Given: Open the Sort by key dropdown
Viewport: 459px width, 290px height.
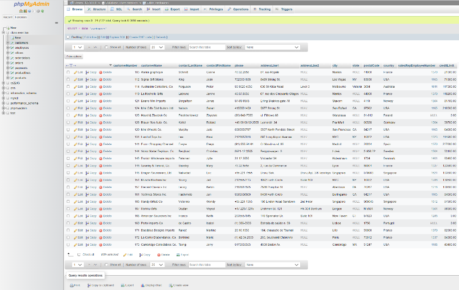Looking at the screenshot, I should [x=273, y=47].
